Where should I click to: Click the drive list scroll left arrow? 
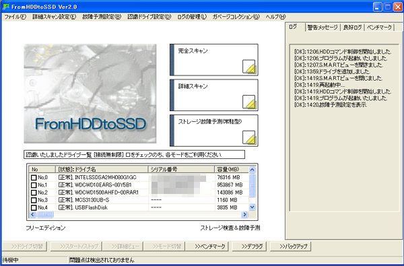click(32, 214)
